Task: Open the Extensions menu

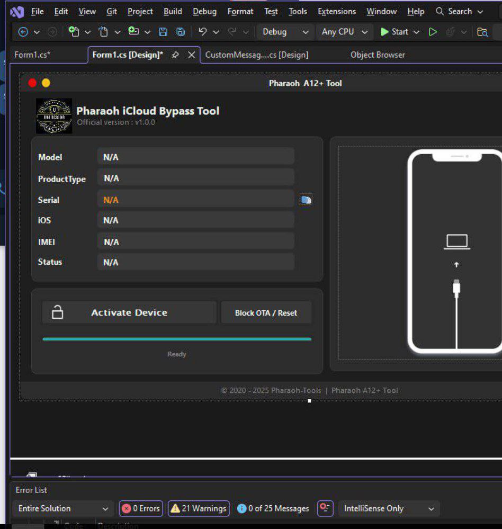Action: pyautogui.click(x=337, y=12)
